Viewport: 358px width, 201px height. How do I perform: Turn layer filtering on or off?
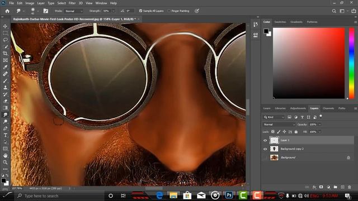321,116
